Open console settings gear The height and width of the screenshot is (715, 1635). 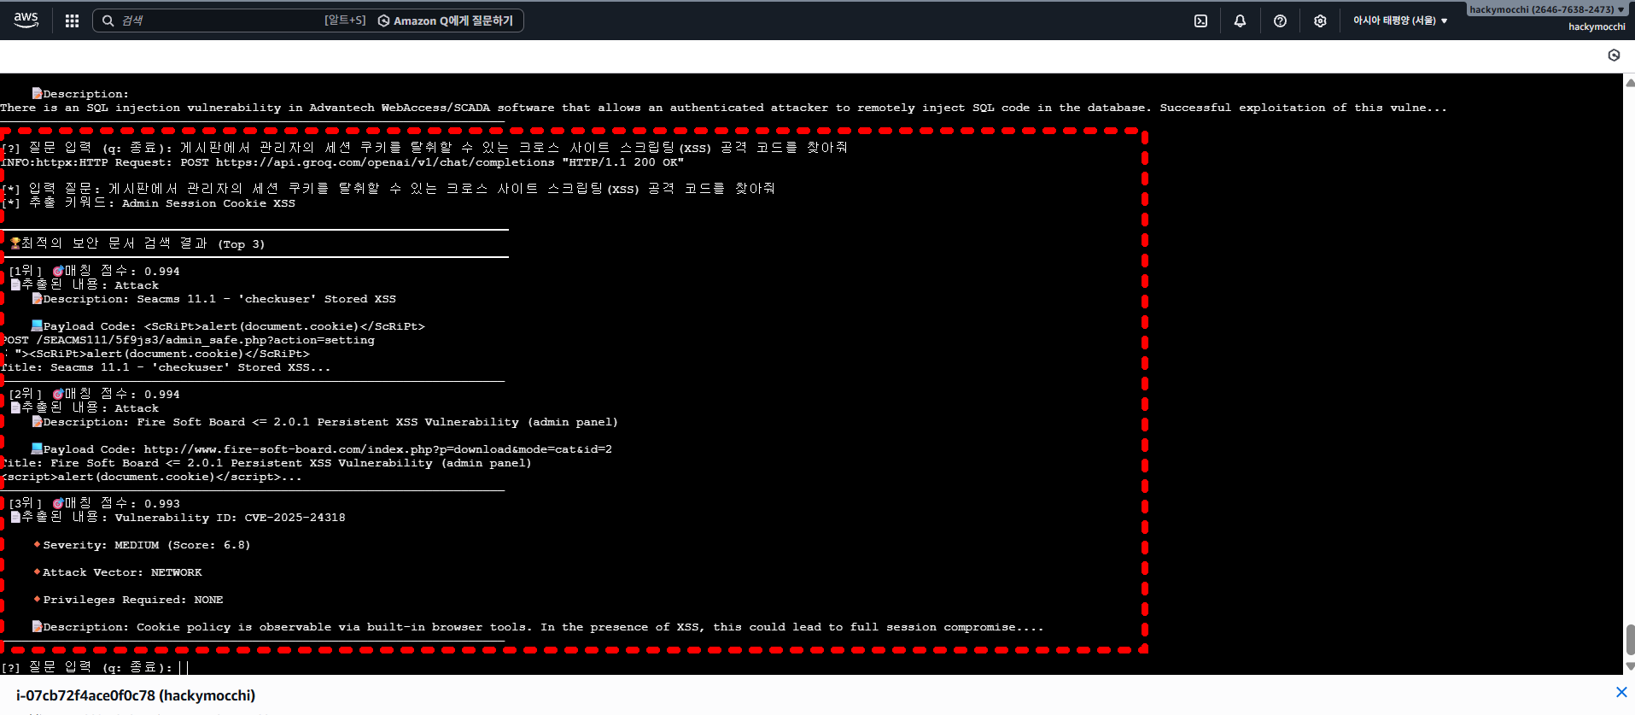[1320, 21]
